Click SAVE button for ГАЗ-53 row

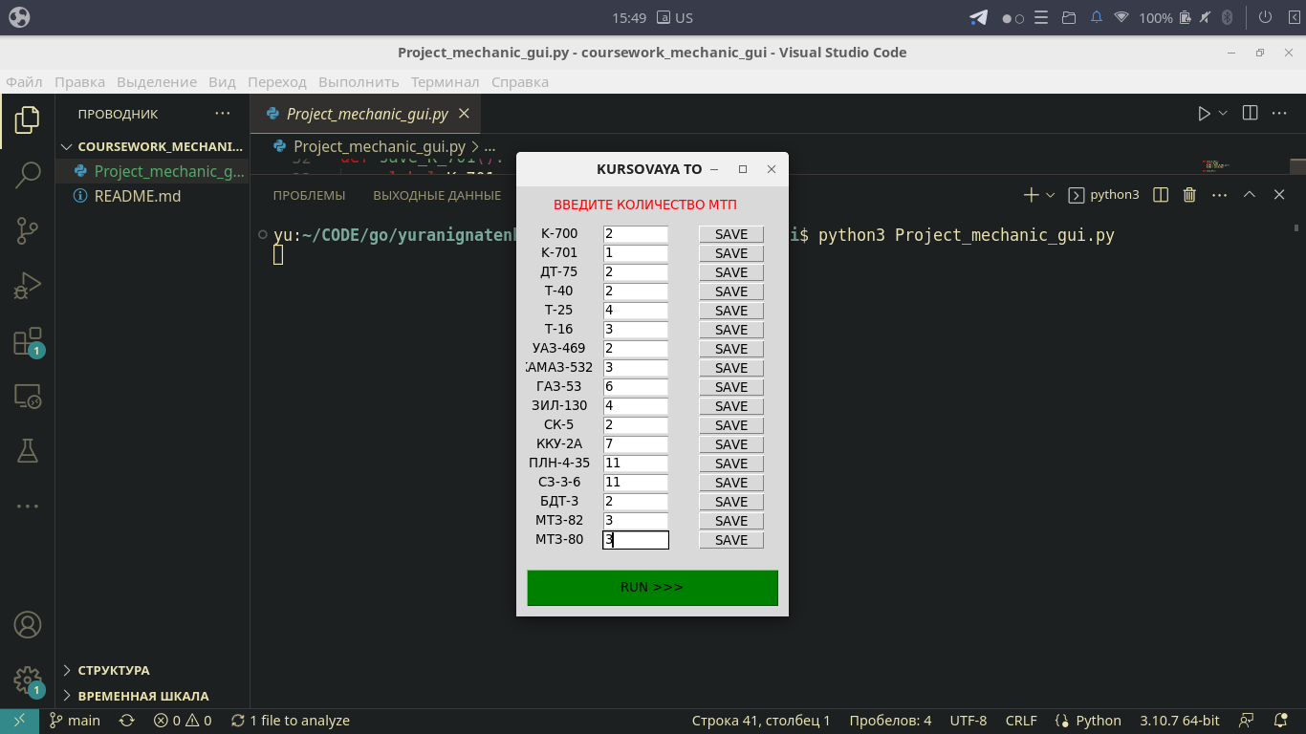coord(731,387)
